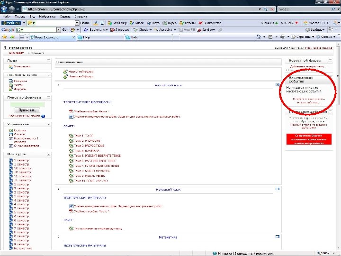Click the quiz icon next to Тема 1 TO BE
Screen dimensions: 341x256
coord(71,136)
